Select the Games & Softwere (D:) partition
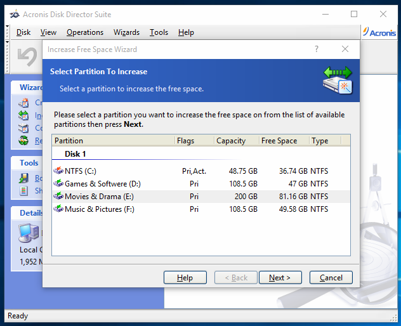This screenshot has width=401, height=326. click(201, 183)
